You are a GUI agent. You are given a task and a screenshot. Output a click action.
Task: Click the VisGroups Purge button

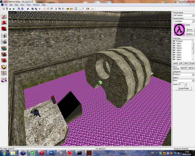click(x=192, y=63)
